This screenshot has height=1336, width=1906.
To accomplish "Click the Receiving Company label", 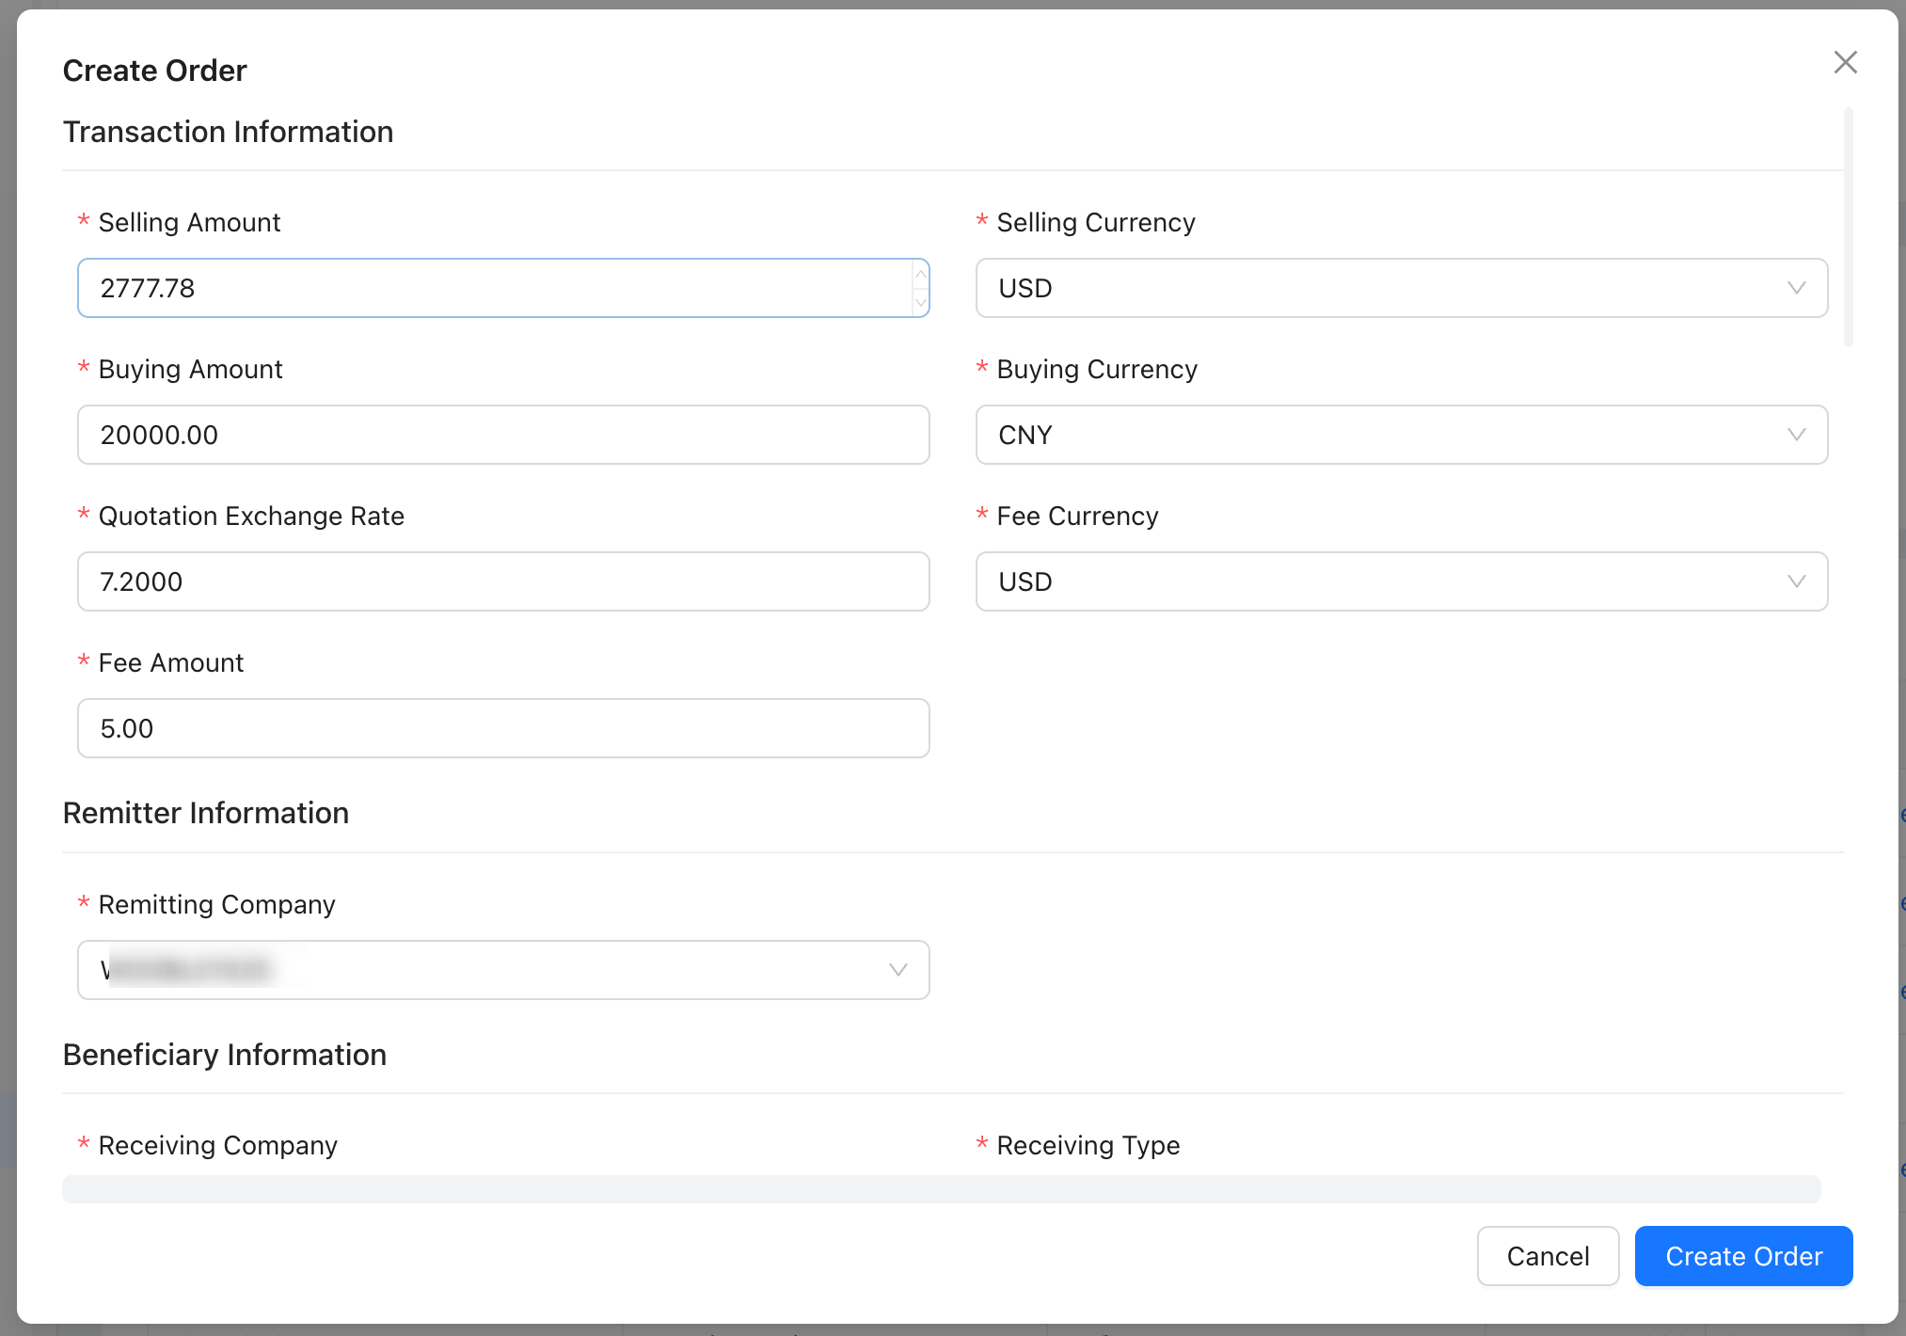I will (217, 1145).
